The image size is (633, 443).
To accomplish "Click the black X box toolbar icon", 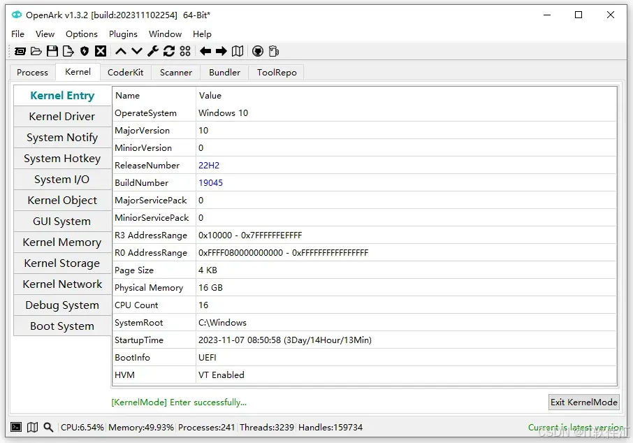I will (101, 51).
